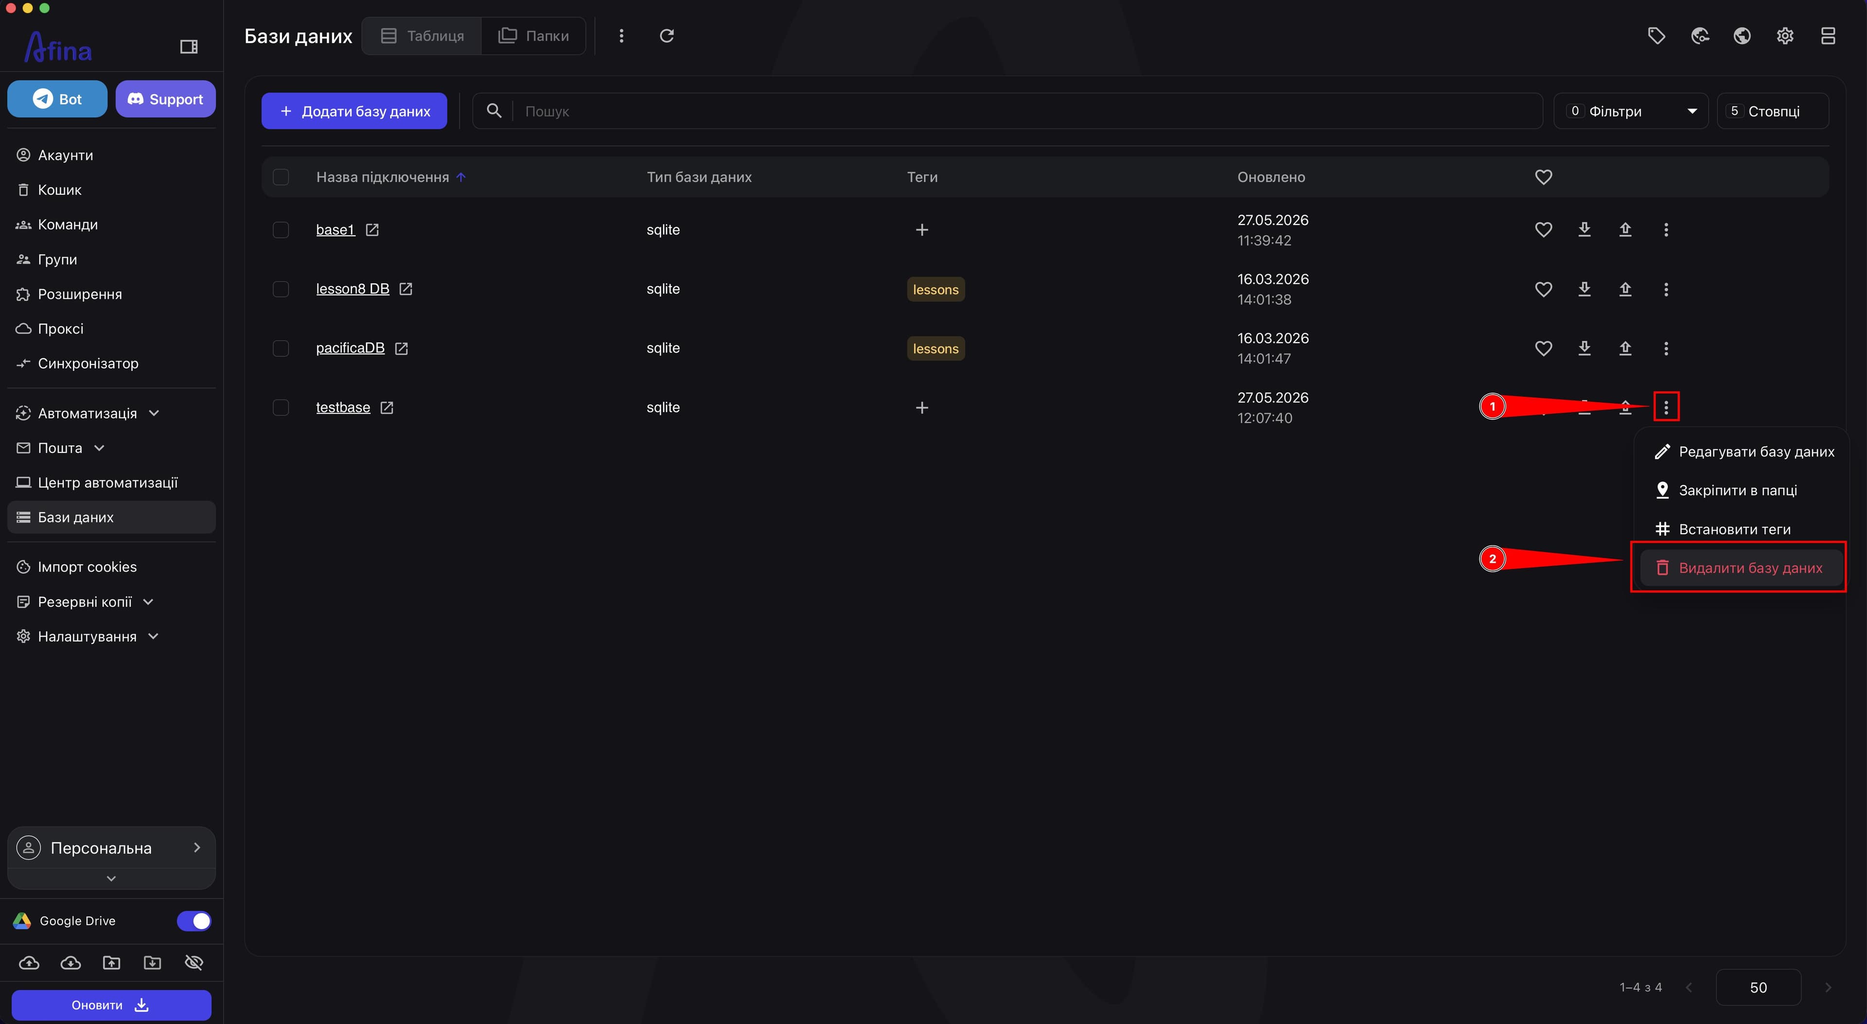Open the Персональна workspace chevron
Screen dimensions: 1867x1024
196,847
